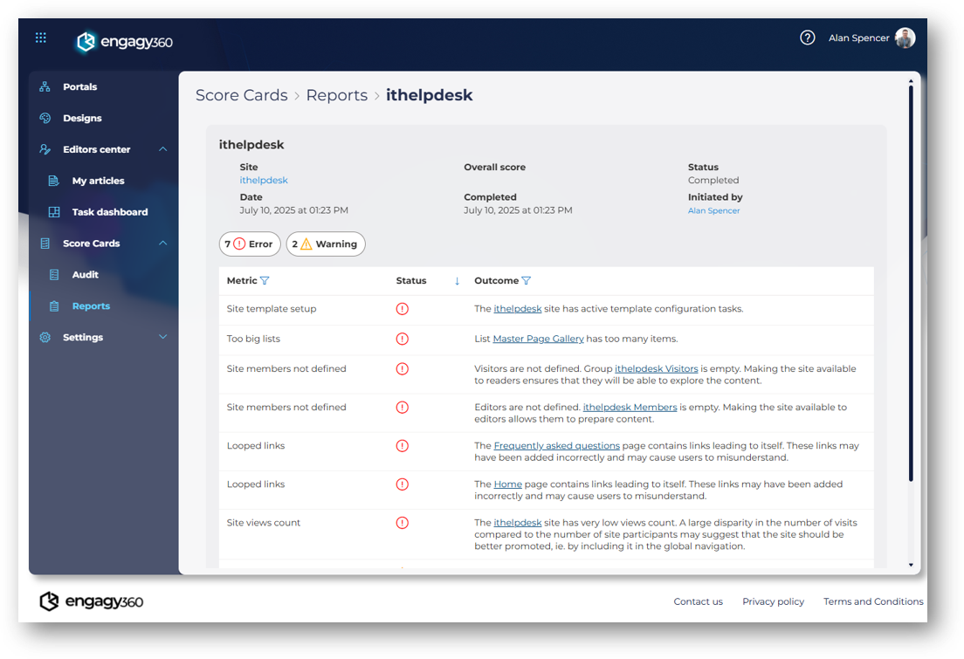Open the Portals menu item

tap(79, 87)
